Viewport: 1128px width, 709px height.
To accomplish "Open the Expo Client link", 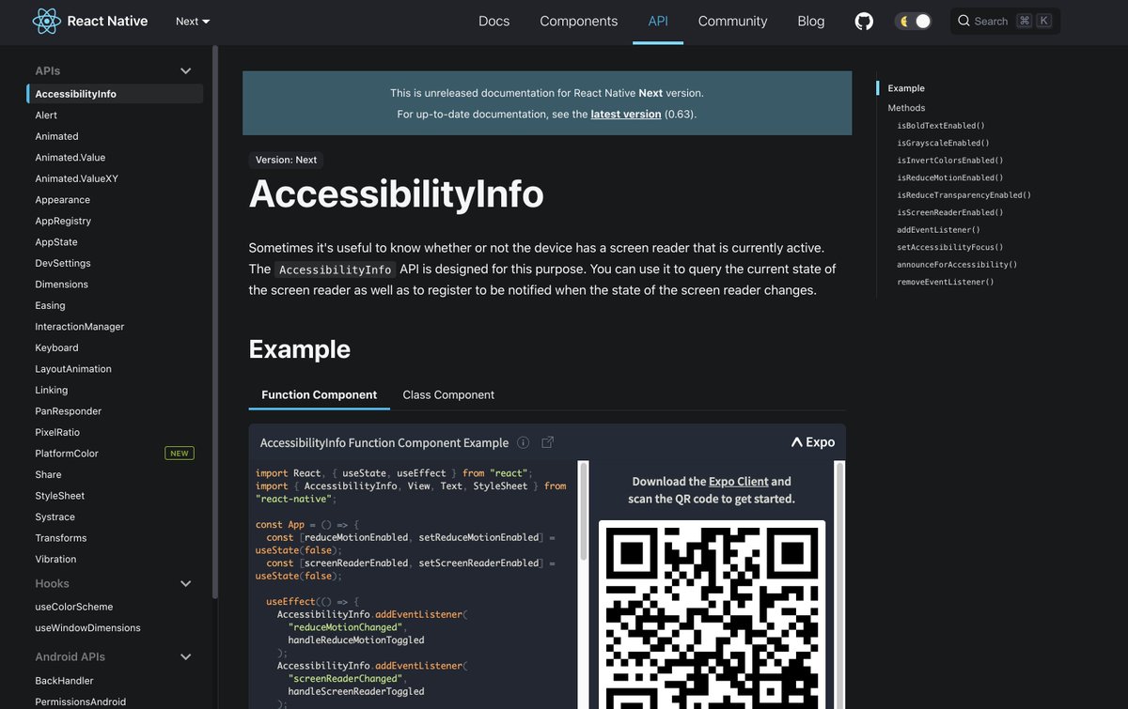I will 739,481.
